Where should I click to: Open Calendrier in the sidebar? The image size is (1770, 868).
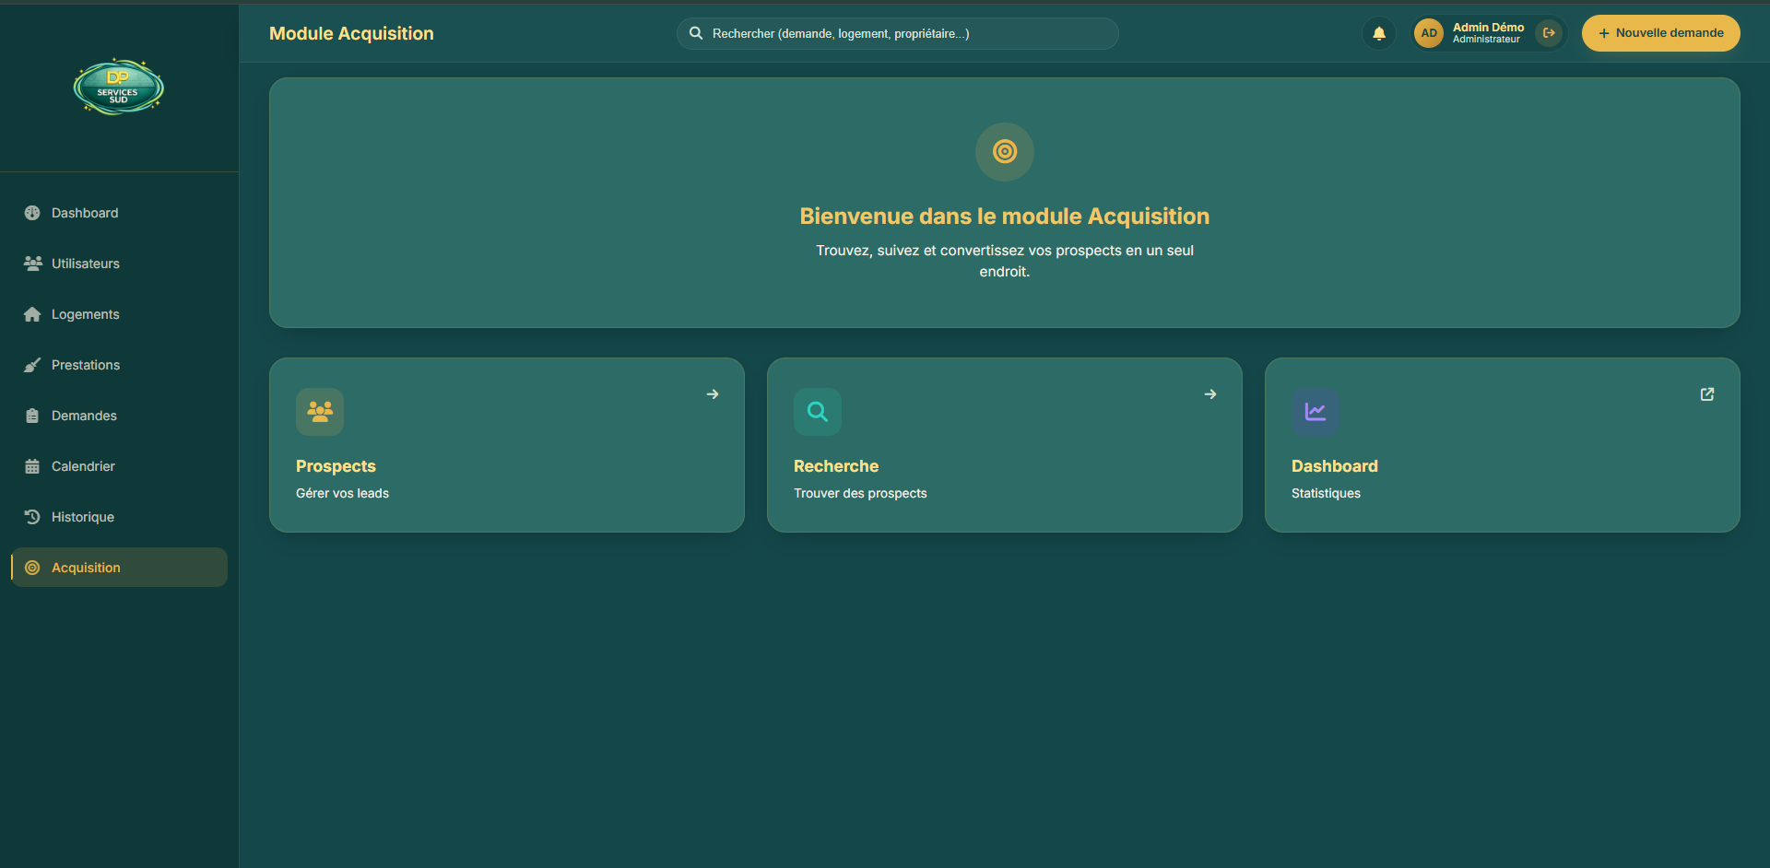[119, 466]
